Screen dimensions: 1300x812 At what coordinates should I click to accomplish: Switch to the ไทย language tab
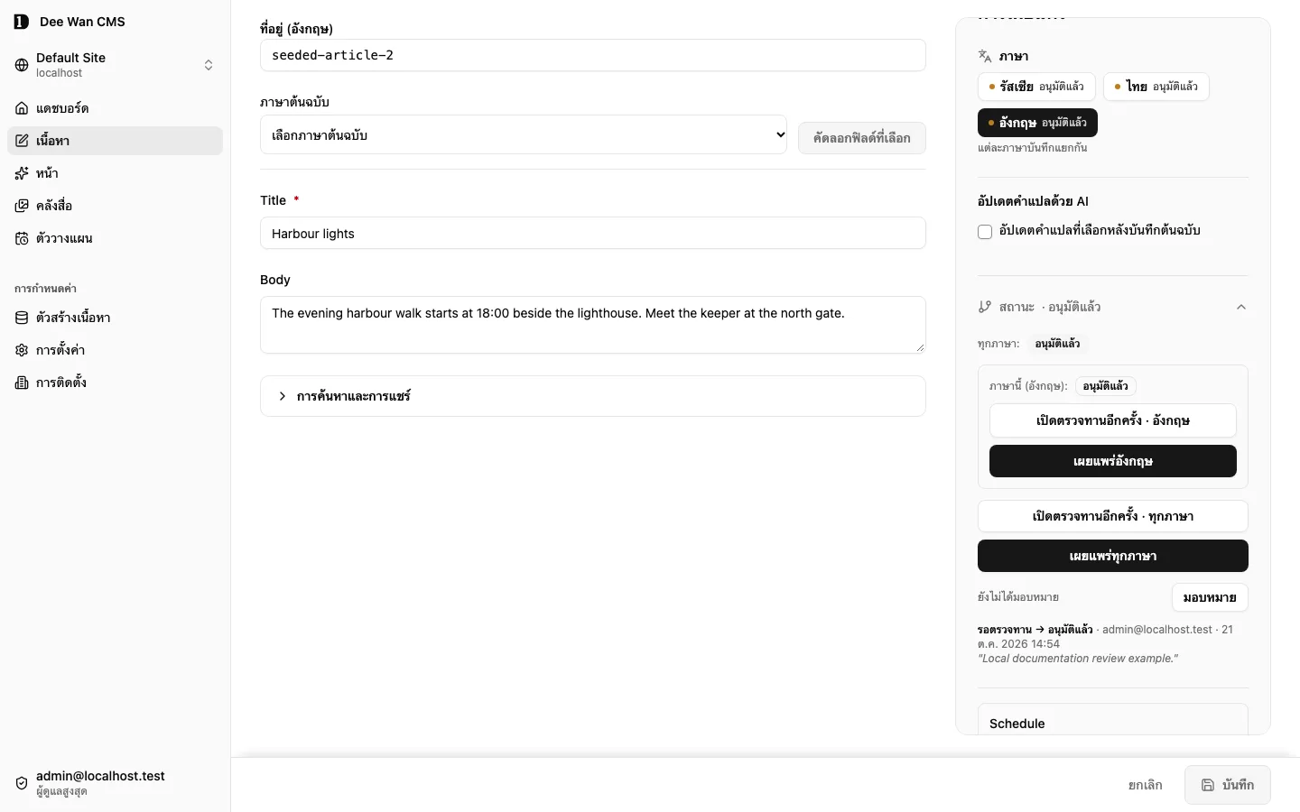(1156, 87)
